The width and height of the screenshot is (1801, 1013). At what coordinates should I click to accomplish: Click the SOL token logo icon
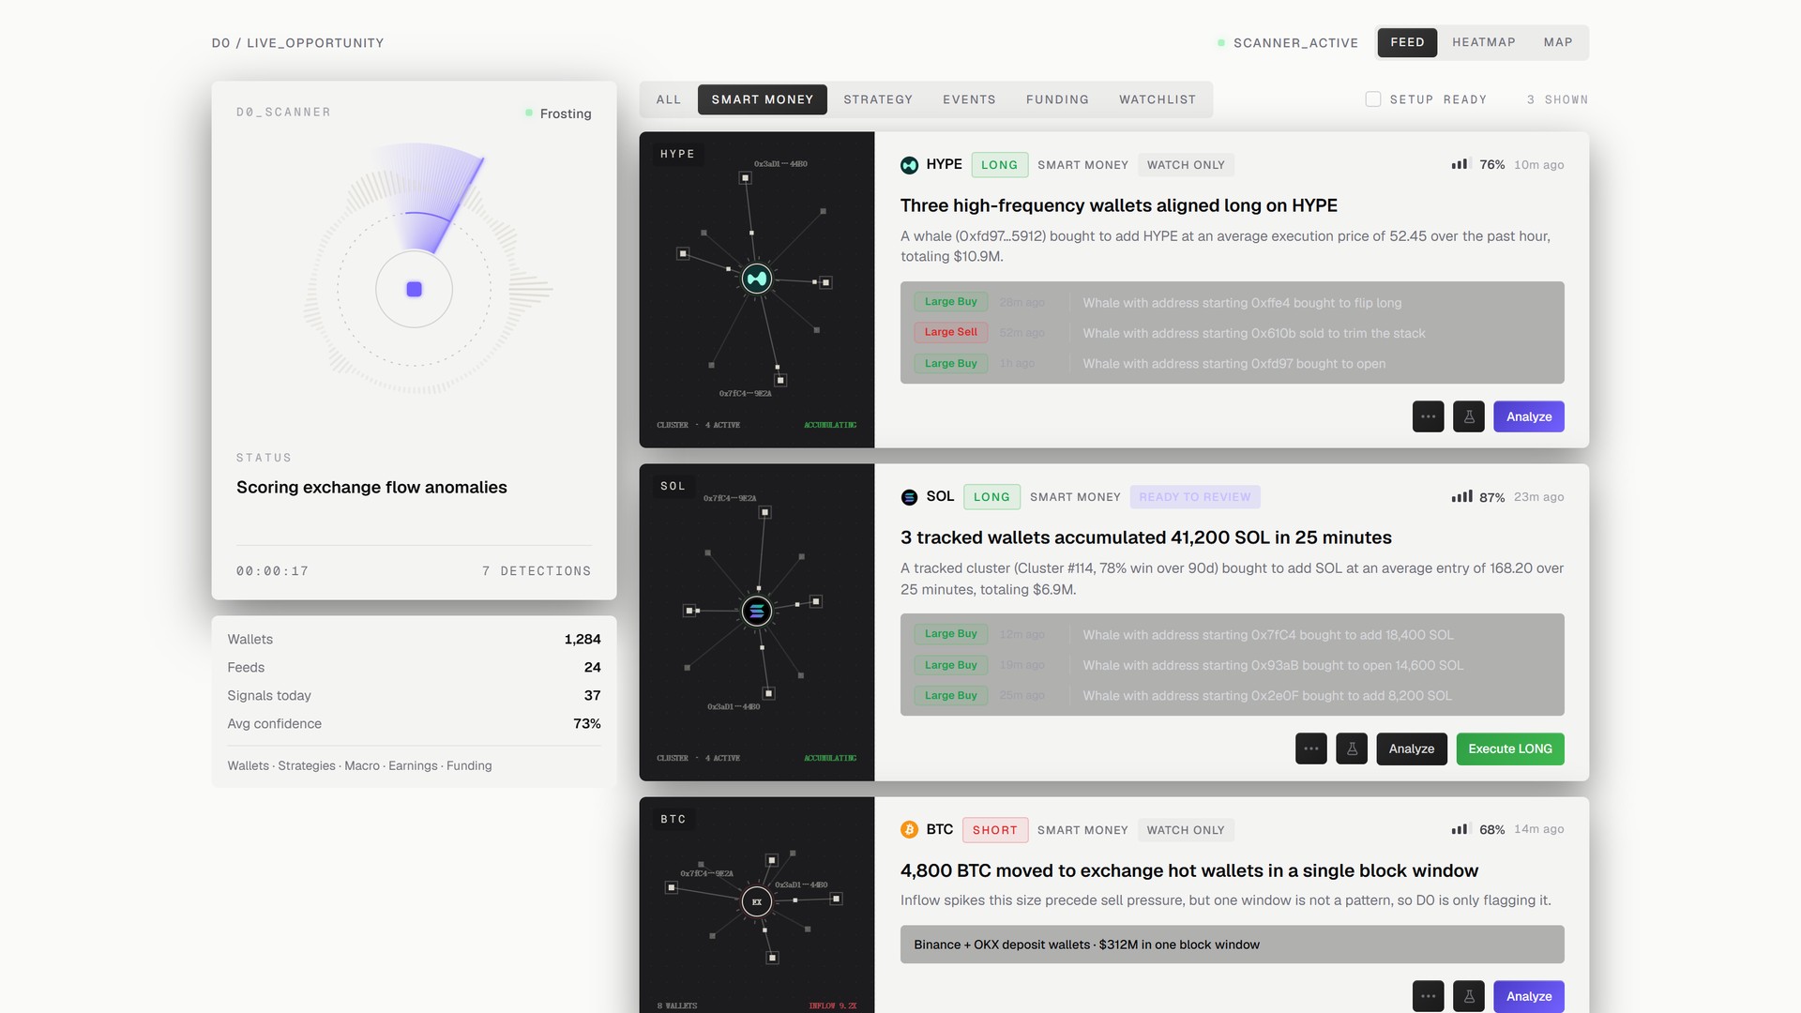point(909,497)
